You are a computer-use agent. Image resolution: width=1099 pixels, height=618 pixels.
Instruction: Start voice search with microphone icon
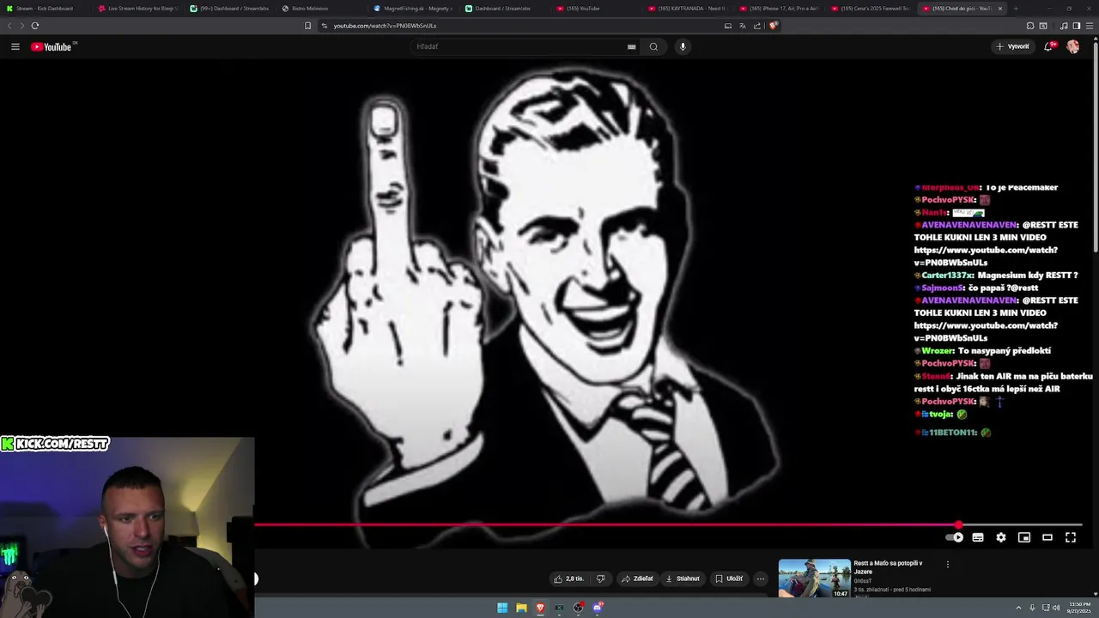point(683,46)
